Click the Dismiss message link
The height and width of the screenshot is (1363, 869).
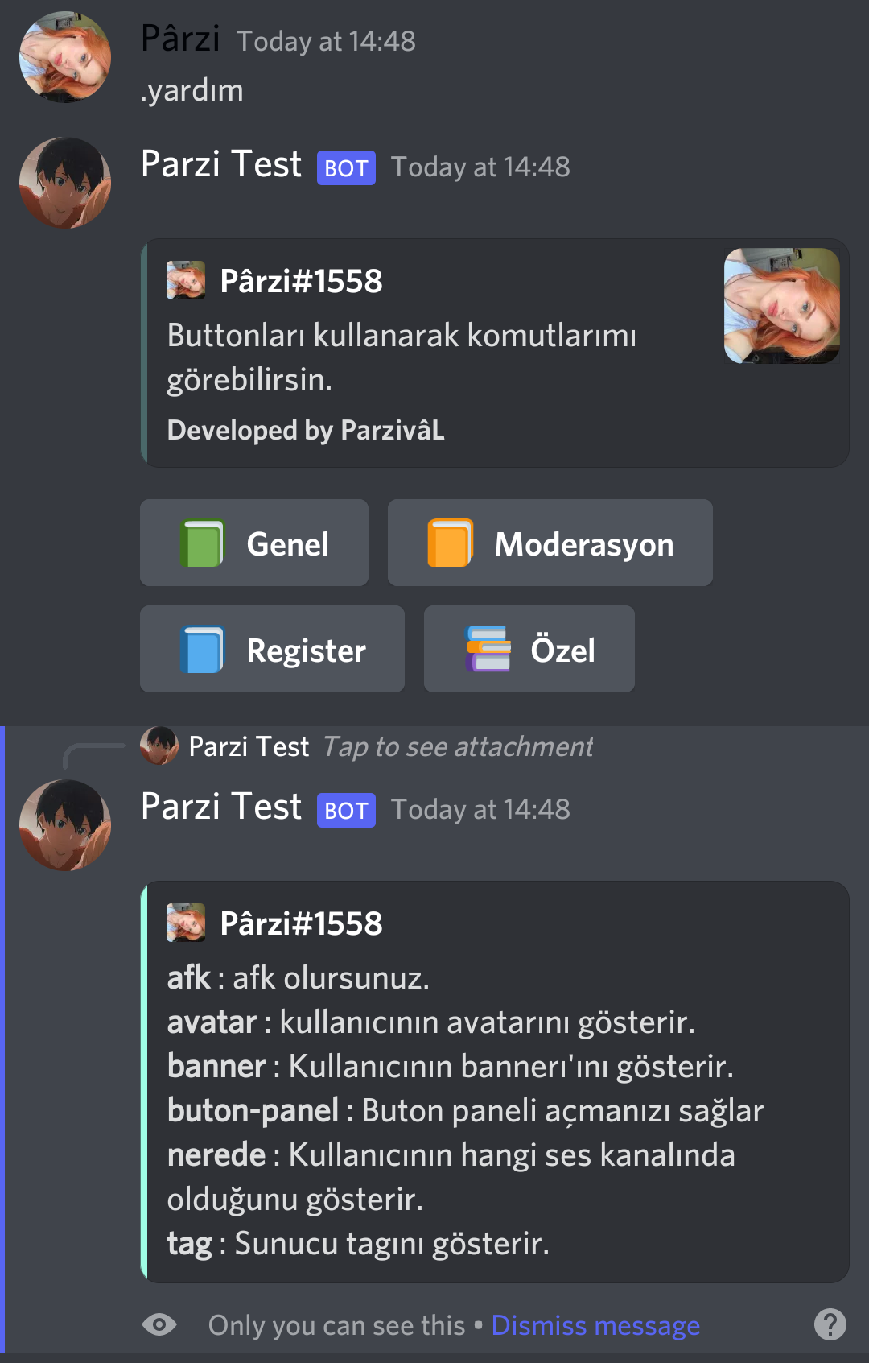[595, 1325]
